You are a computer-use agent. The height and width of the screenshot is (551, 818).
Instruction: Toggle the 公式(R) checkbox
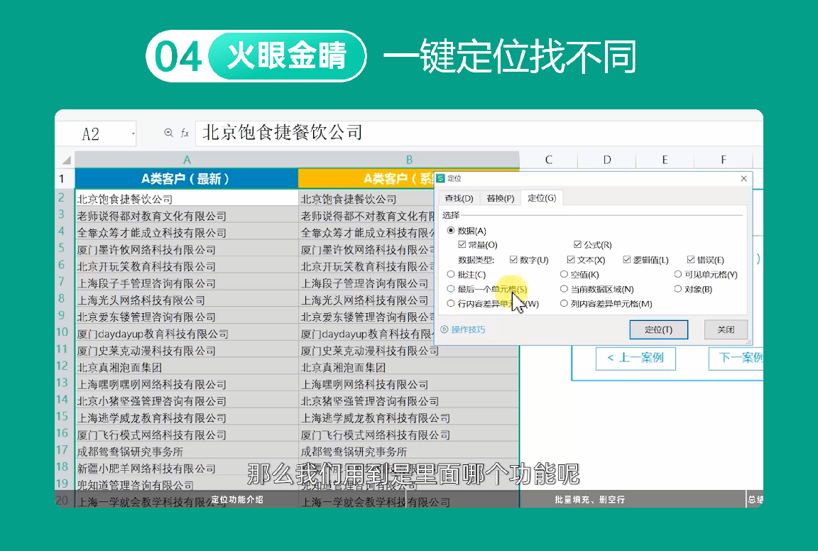pos(577,245)
